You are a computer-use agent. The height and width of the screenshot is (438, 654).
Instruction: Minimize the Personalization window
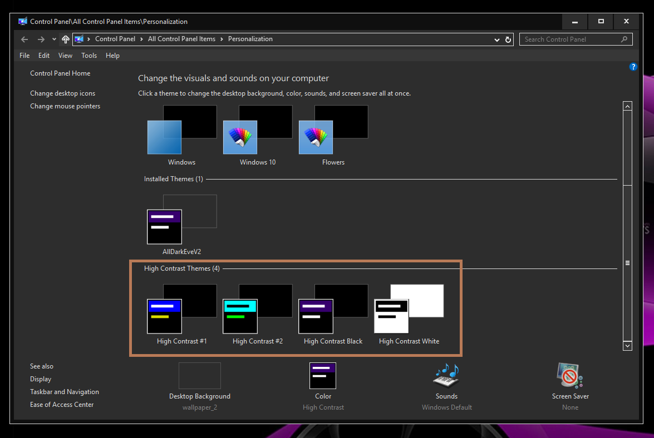point(575,21)
